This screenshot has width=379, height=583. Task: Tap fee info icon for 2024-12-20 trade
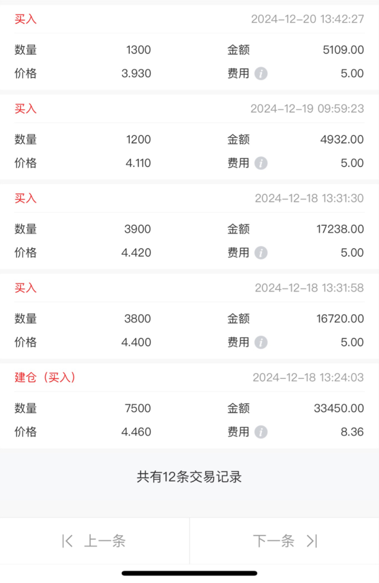[x=261, y=74]
